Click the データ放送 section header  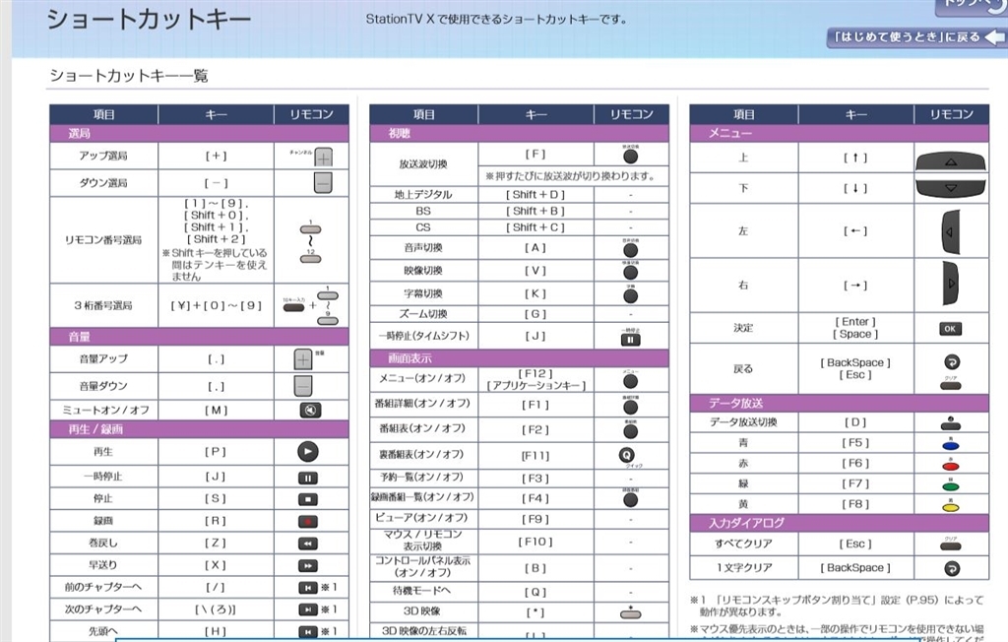tap(839, 403)
